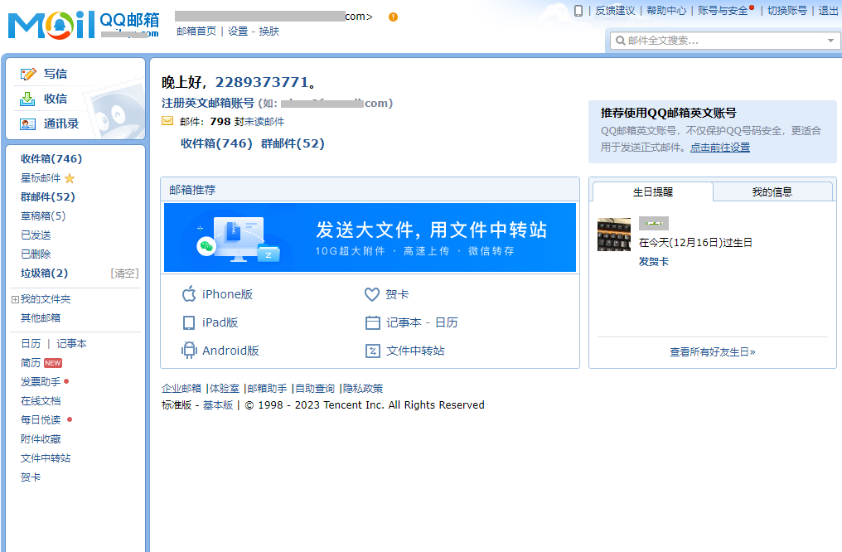Click the Android robot icon

coord(189,351)
